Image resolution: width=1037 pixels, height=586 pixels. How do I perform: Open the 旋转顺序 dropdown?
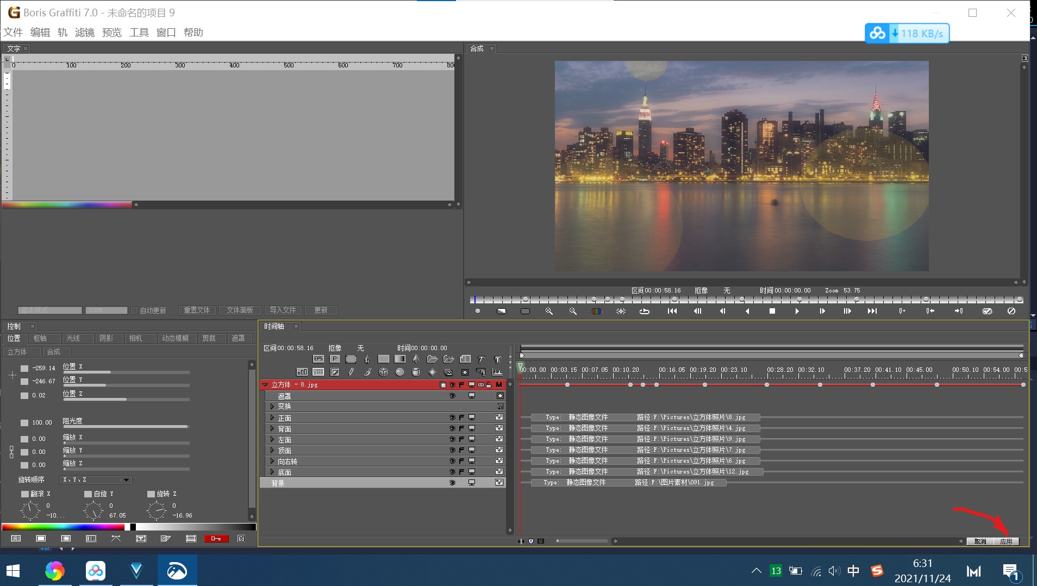point(96,480)
